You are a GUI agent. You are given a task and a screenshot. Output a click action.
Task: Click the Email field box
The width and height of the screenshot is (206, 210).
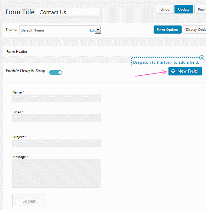[57, 118]
